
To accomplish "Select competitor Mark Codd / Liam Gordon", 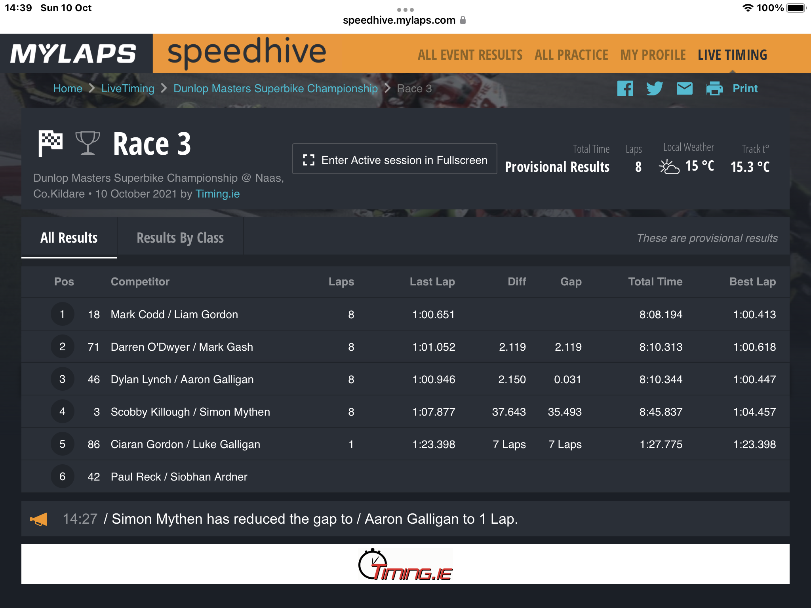I will tap(174, 315).
